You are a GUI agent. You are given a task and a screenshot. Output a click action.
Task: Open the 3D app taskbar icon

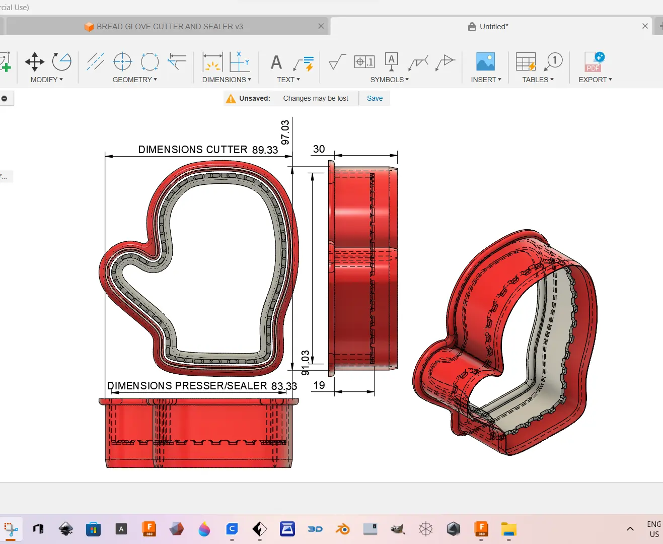coord(315,529)
